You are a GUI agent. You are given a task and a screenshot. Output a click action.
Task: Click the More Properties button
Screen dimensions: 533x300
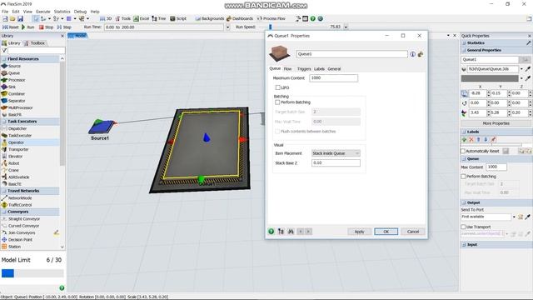click(x=496, y=123)
